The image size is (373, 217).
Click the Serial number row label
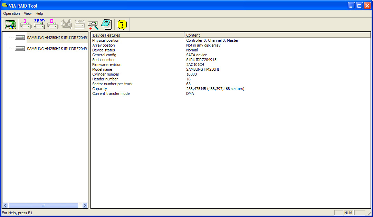(104, 60)
